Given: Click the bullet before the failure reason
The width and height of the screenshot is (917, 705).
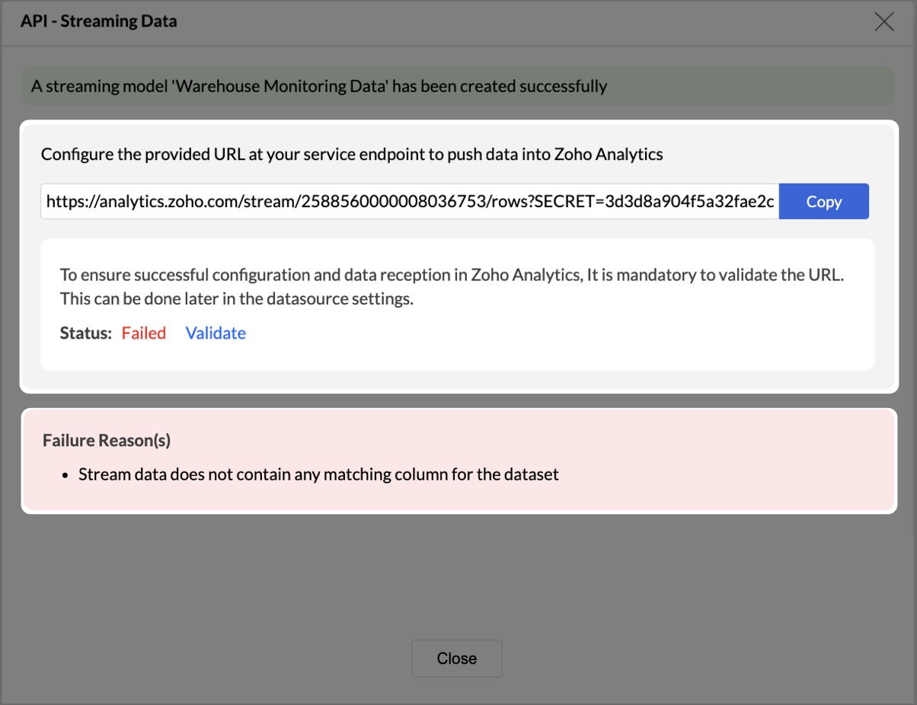Looking at the screenshot, I should [x=66, y=476].
